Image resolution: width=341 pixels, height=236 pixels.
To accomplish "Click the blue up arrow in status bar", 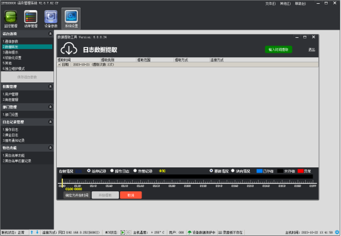I will pos(31,232).
